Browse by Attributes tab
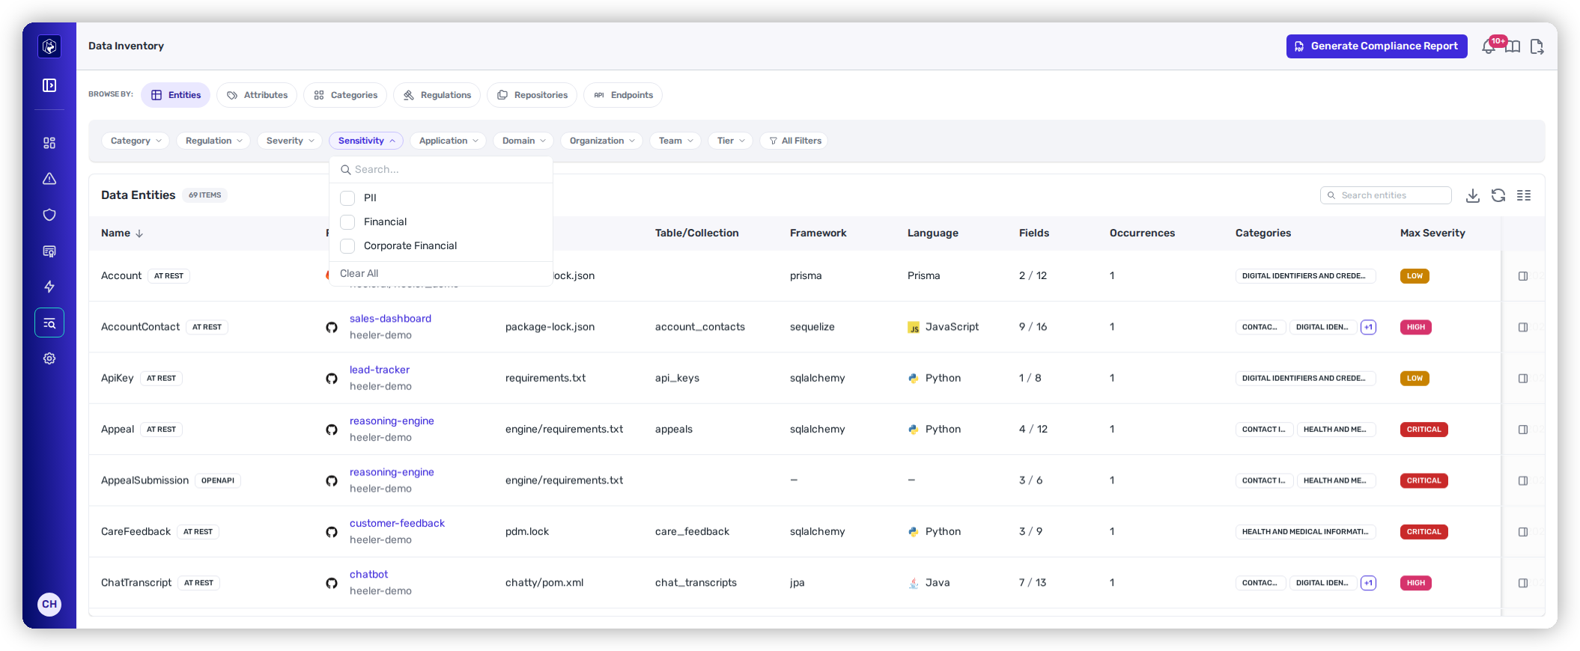The width and height of the screenshot is (1580, 651). [x=257, y=95]
